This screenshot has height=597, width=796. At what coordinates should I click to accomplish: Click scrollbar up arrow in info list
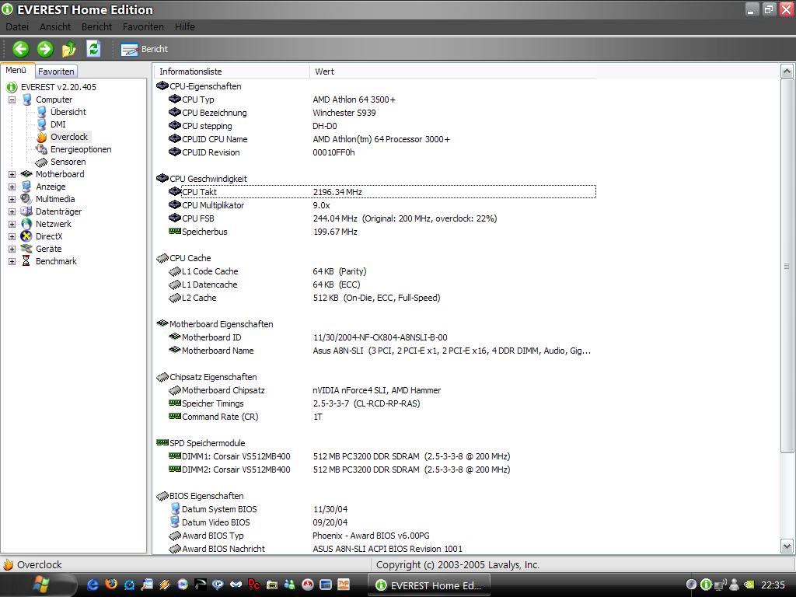787,72
